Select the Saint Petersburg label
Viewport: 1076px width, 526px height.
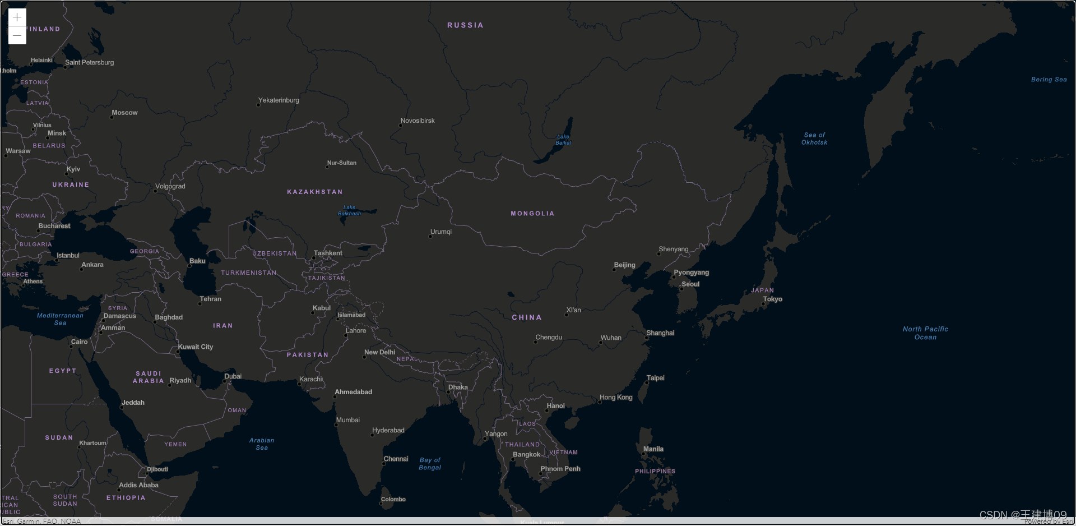[90, 63]
